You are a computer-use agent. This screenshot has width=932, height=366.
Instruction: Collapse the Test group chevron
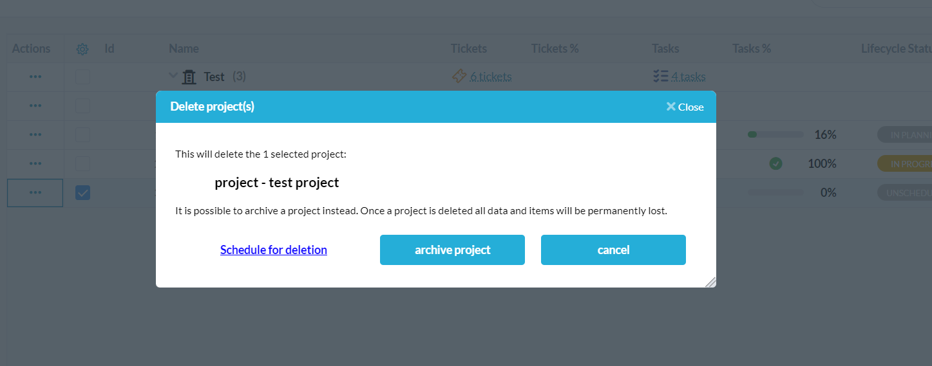tap(173, 76)
